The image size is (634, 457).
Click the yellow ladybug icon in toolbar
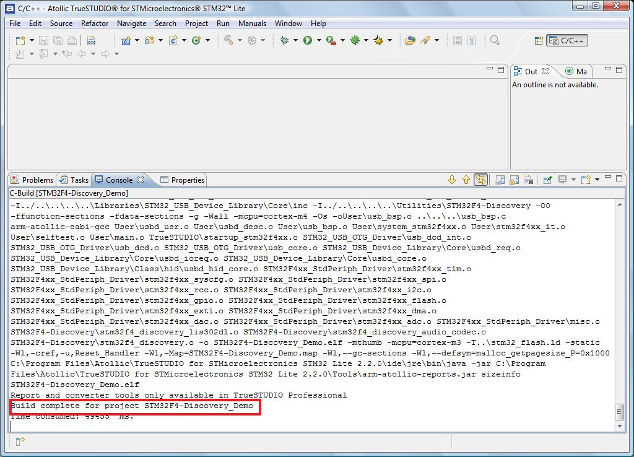pos(379,40)
